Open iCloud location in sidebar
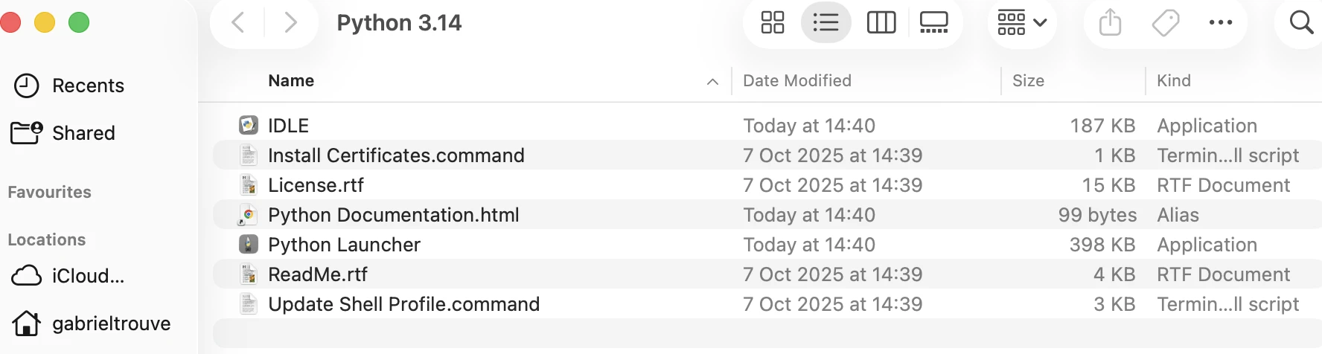1322x354 pixels. pos(87,276)
